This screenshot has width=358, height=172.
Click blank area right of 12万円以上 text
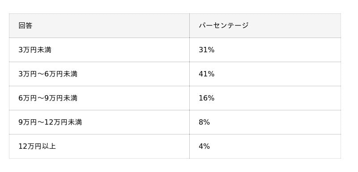122,146
